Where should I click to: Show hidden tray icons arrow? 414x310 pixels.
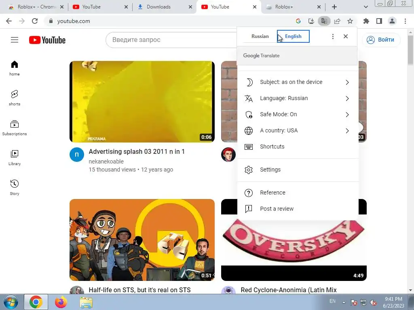344,302
